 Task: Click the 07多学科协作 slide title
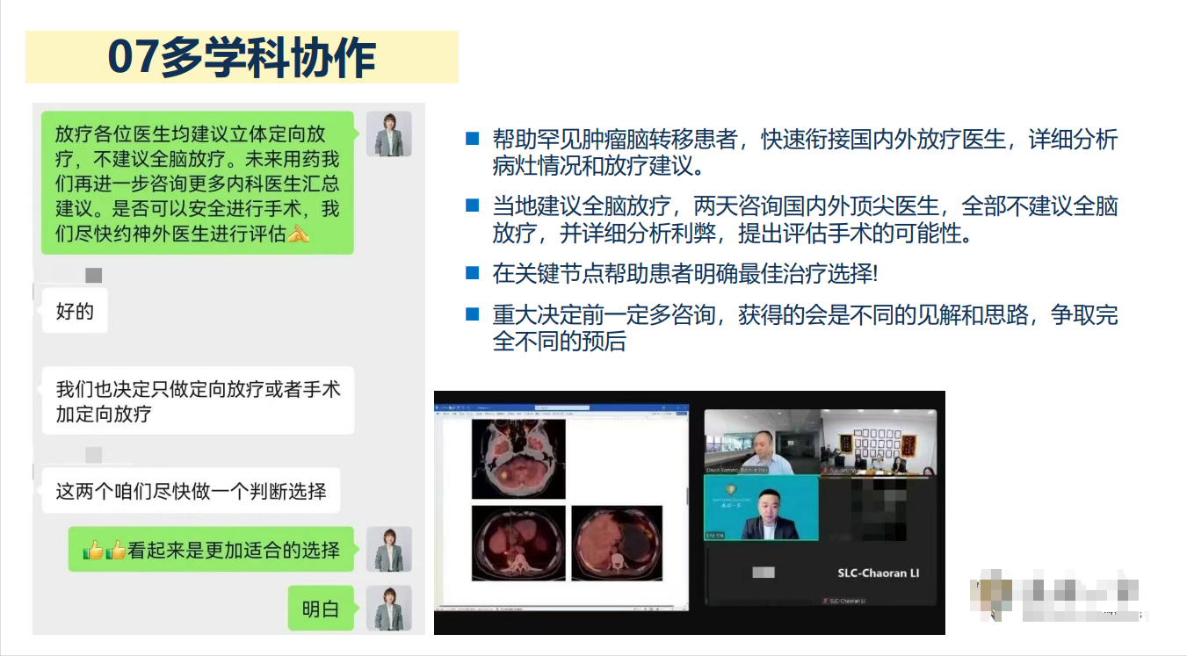(x=242, y=57)
